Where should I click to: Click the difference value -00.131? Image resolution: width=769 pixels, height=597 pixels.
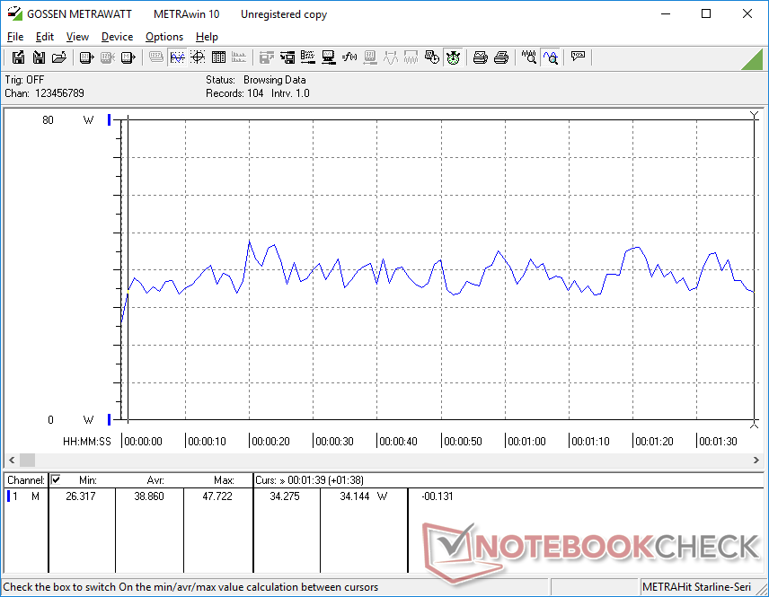coord(437,496)
